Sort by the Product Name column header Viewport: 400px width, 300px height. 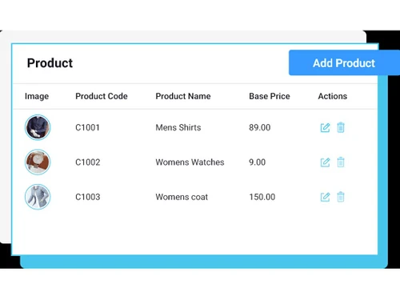point(183,96)
